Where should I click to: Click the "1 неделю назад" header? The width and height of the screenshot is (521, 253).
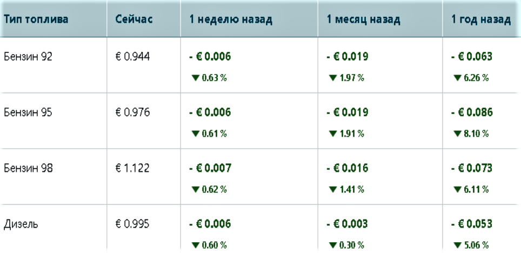231,19
